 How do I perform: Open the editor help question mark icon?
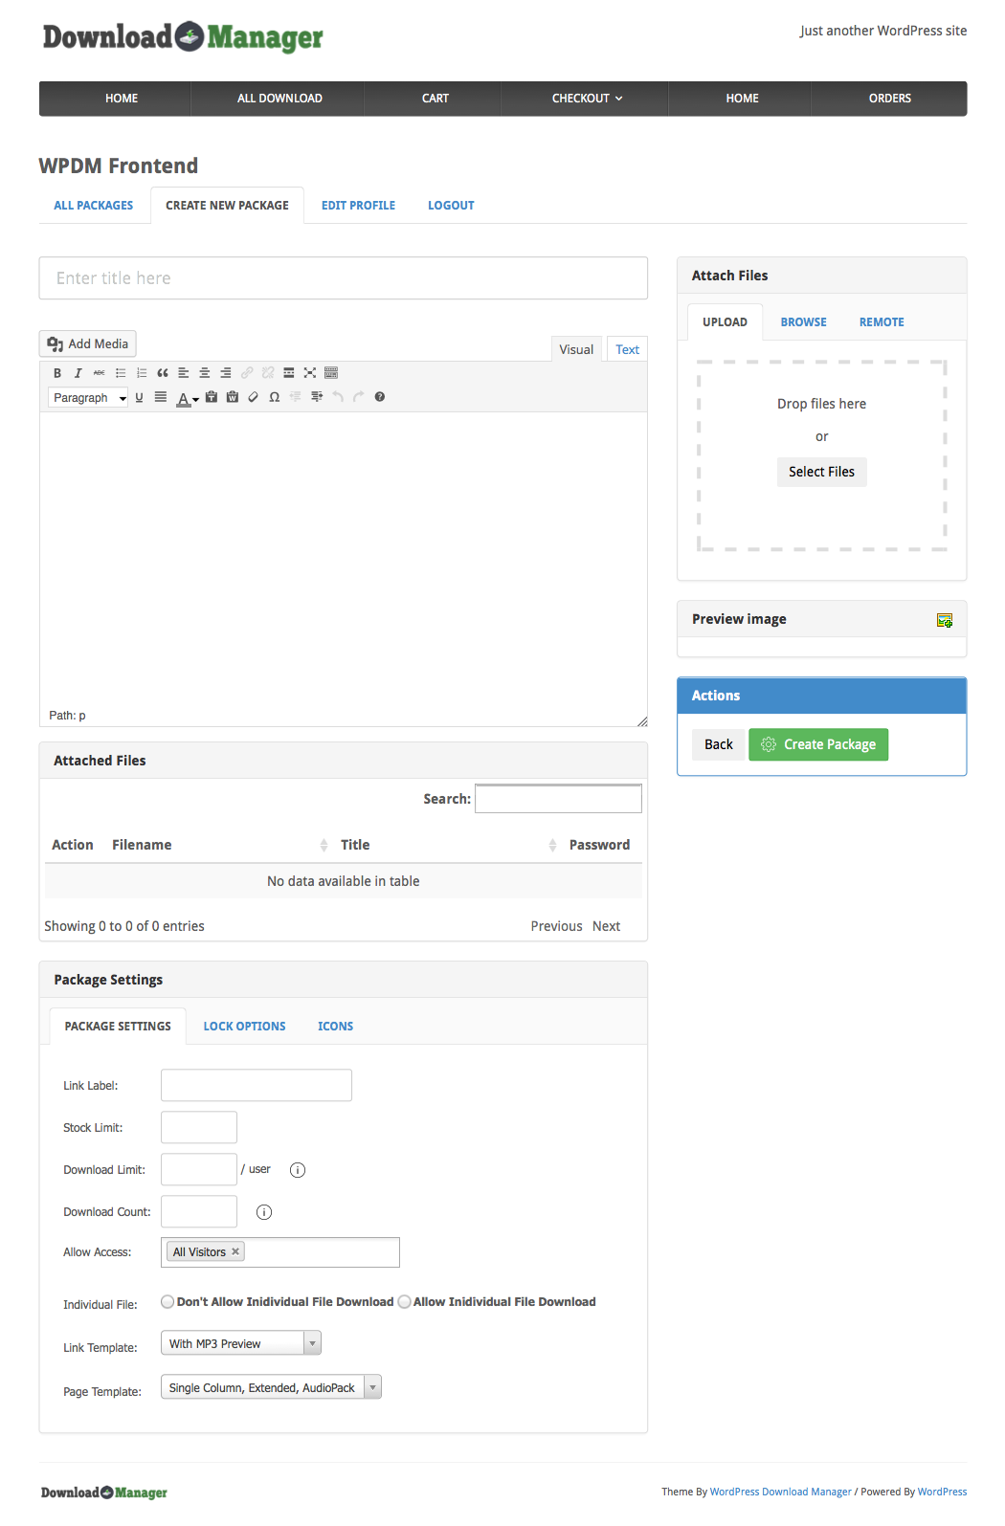(x=380, y=397)
